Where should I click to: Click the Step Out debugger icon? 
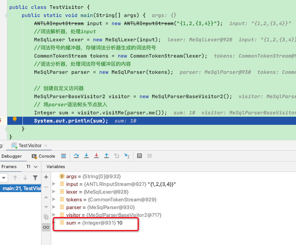[107, 156]
